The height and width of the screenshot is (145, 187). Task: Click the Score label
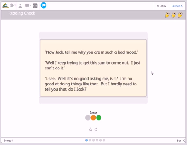point(93,113)
